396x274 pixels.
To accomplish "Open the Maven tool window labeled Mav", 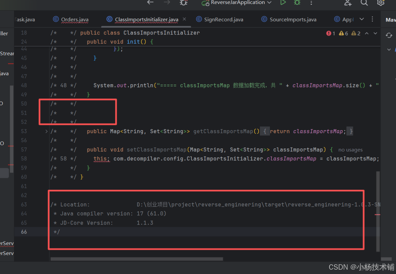I will 390,19.
